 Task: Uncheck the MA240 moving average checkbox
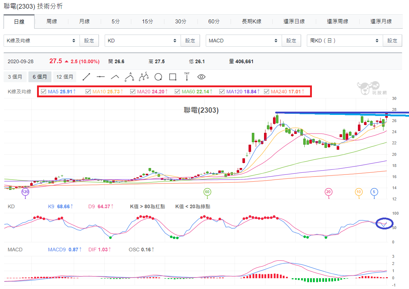[267, 92]
